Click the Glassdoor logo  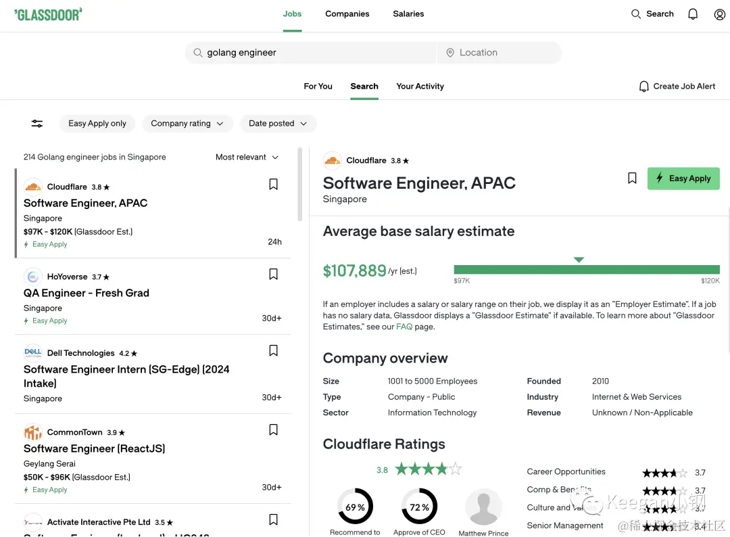point(48,14)
